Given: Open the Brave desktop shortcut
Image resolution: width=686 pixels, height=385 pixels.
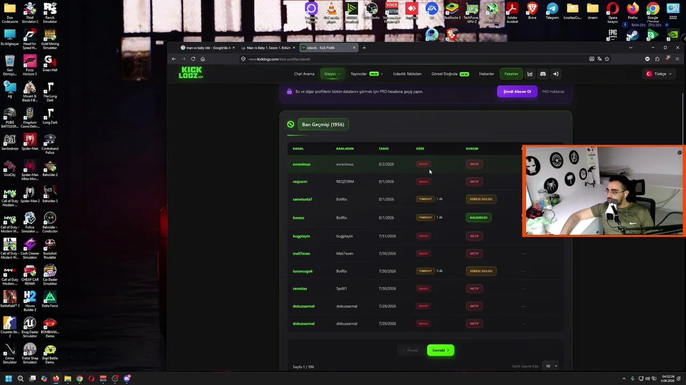Looking at the screenshot, I should [532, 11].
